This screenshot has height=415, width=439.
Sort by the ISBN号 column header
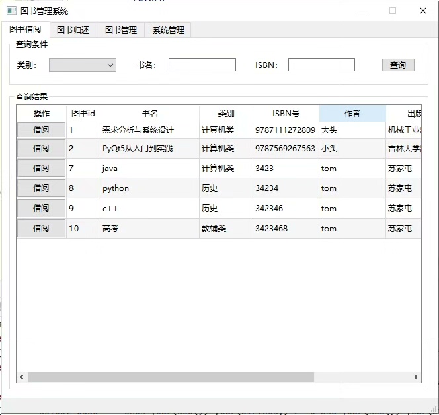click(286, 113)
